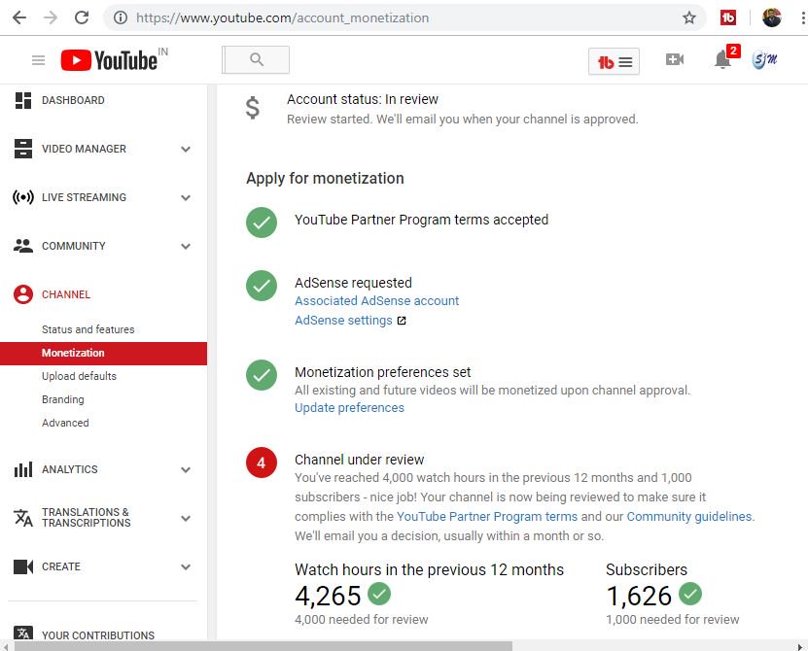Expand the Live Streaming section chevron
Image resolution: width=808 pixels, height=651 pixels.
(186, 198)
